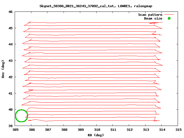This screenshot has width=184, height=138.
Task: Click the 315 tick label on RA axis
Action: point(178,130)
